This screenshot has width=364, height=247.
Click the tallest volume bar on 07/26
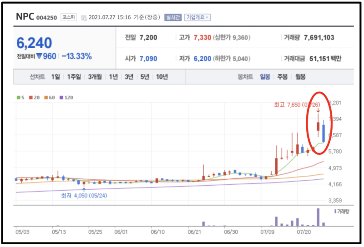(x=318, y=217)
